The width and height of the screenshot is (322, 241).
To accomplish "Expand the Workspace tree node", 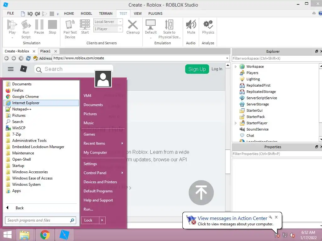I will [x=236, y=67].
